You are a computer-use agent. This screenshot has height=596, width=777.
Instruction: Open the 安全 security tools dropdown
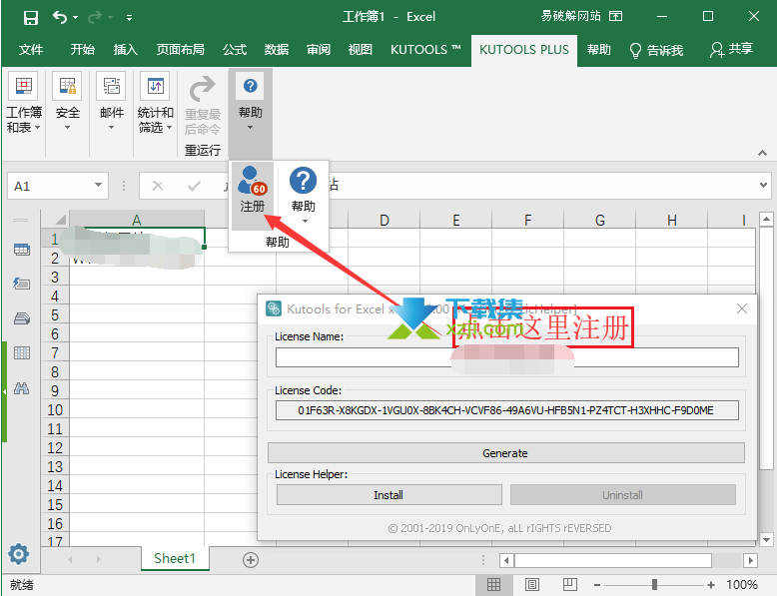(x=67, y=102)
